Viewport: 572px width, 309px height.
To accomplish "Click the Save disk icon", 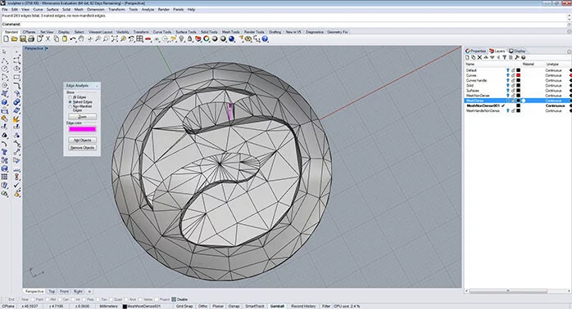I will pyautogui.click(x=23, y=39).
